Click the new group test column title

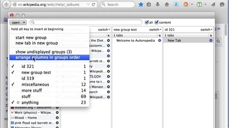tap(125, 30)
